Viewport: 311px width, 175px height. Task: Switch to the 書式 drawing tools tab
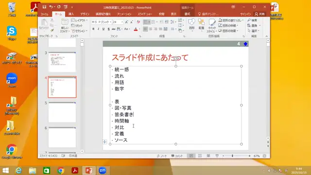point(187,14)
